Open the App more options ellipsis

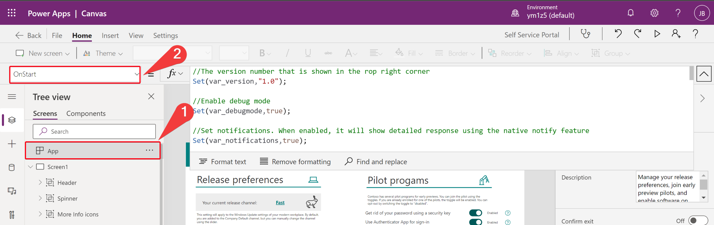click(149, 150)
